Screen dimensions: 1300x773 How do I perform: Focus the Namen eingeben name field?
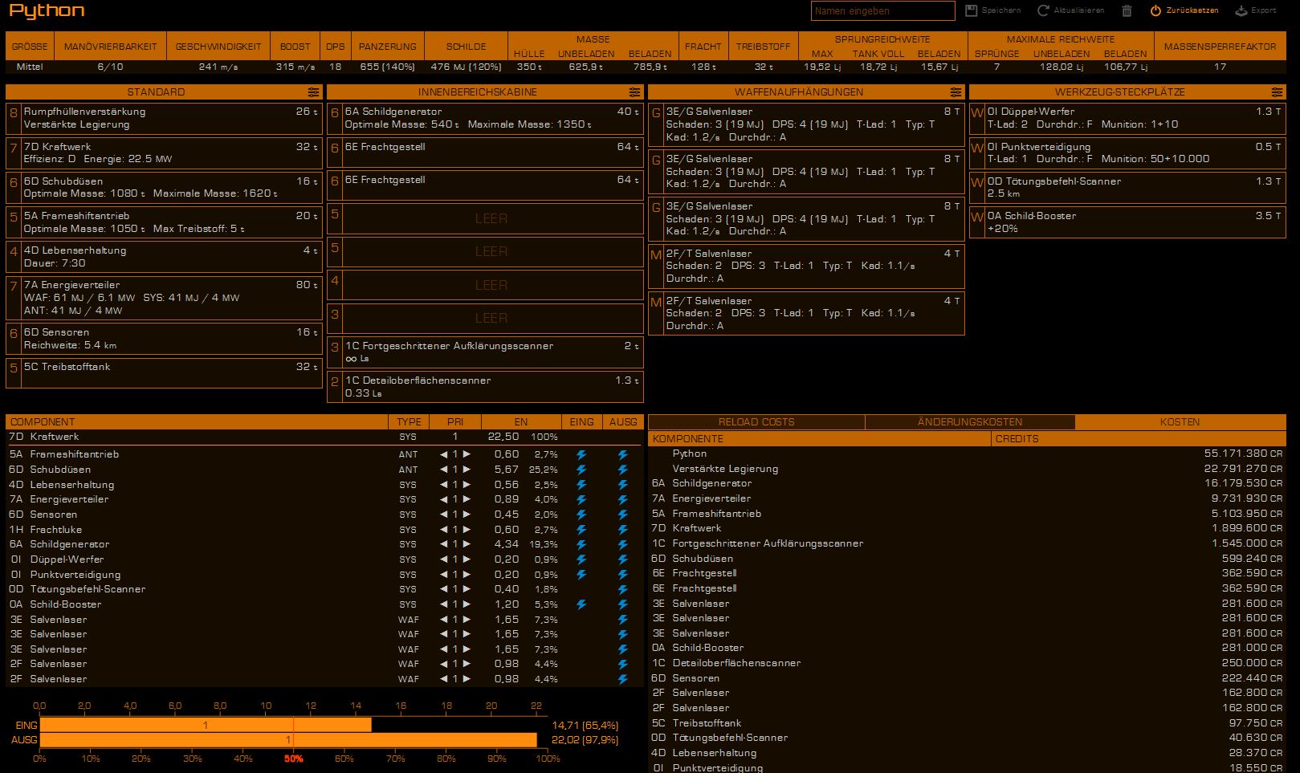pyautogui.click(x=882, y=10)
